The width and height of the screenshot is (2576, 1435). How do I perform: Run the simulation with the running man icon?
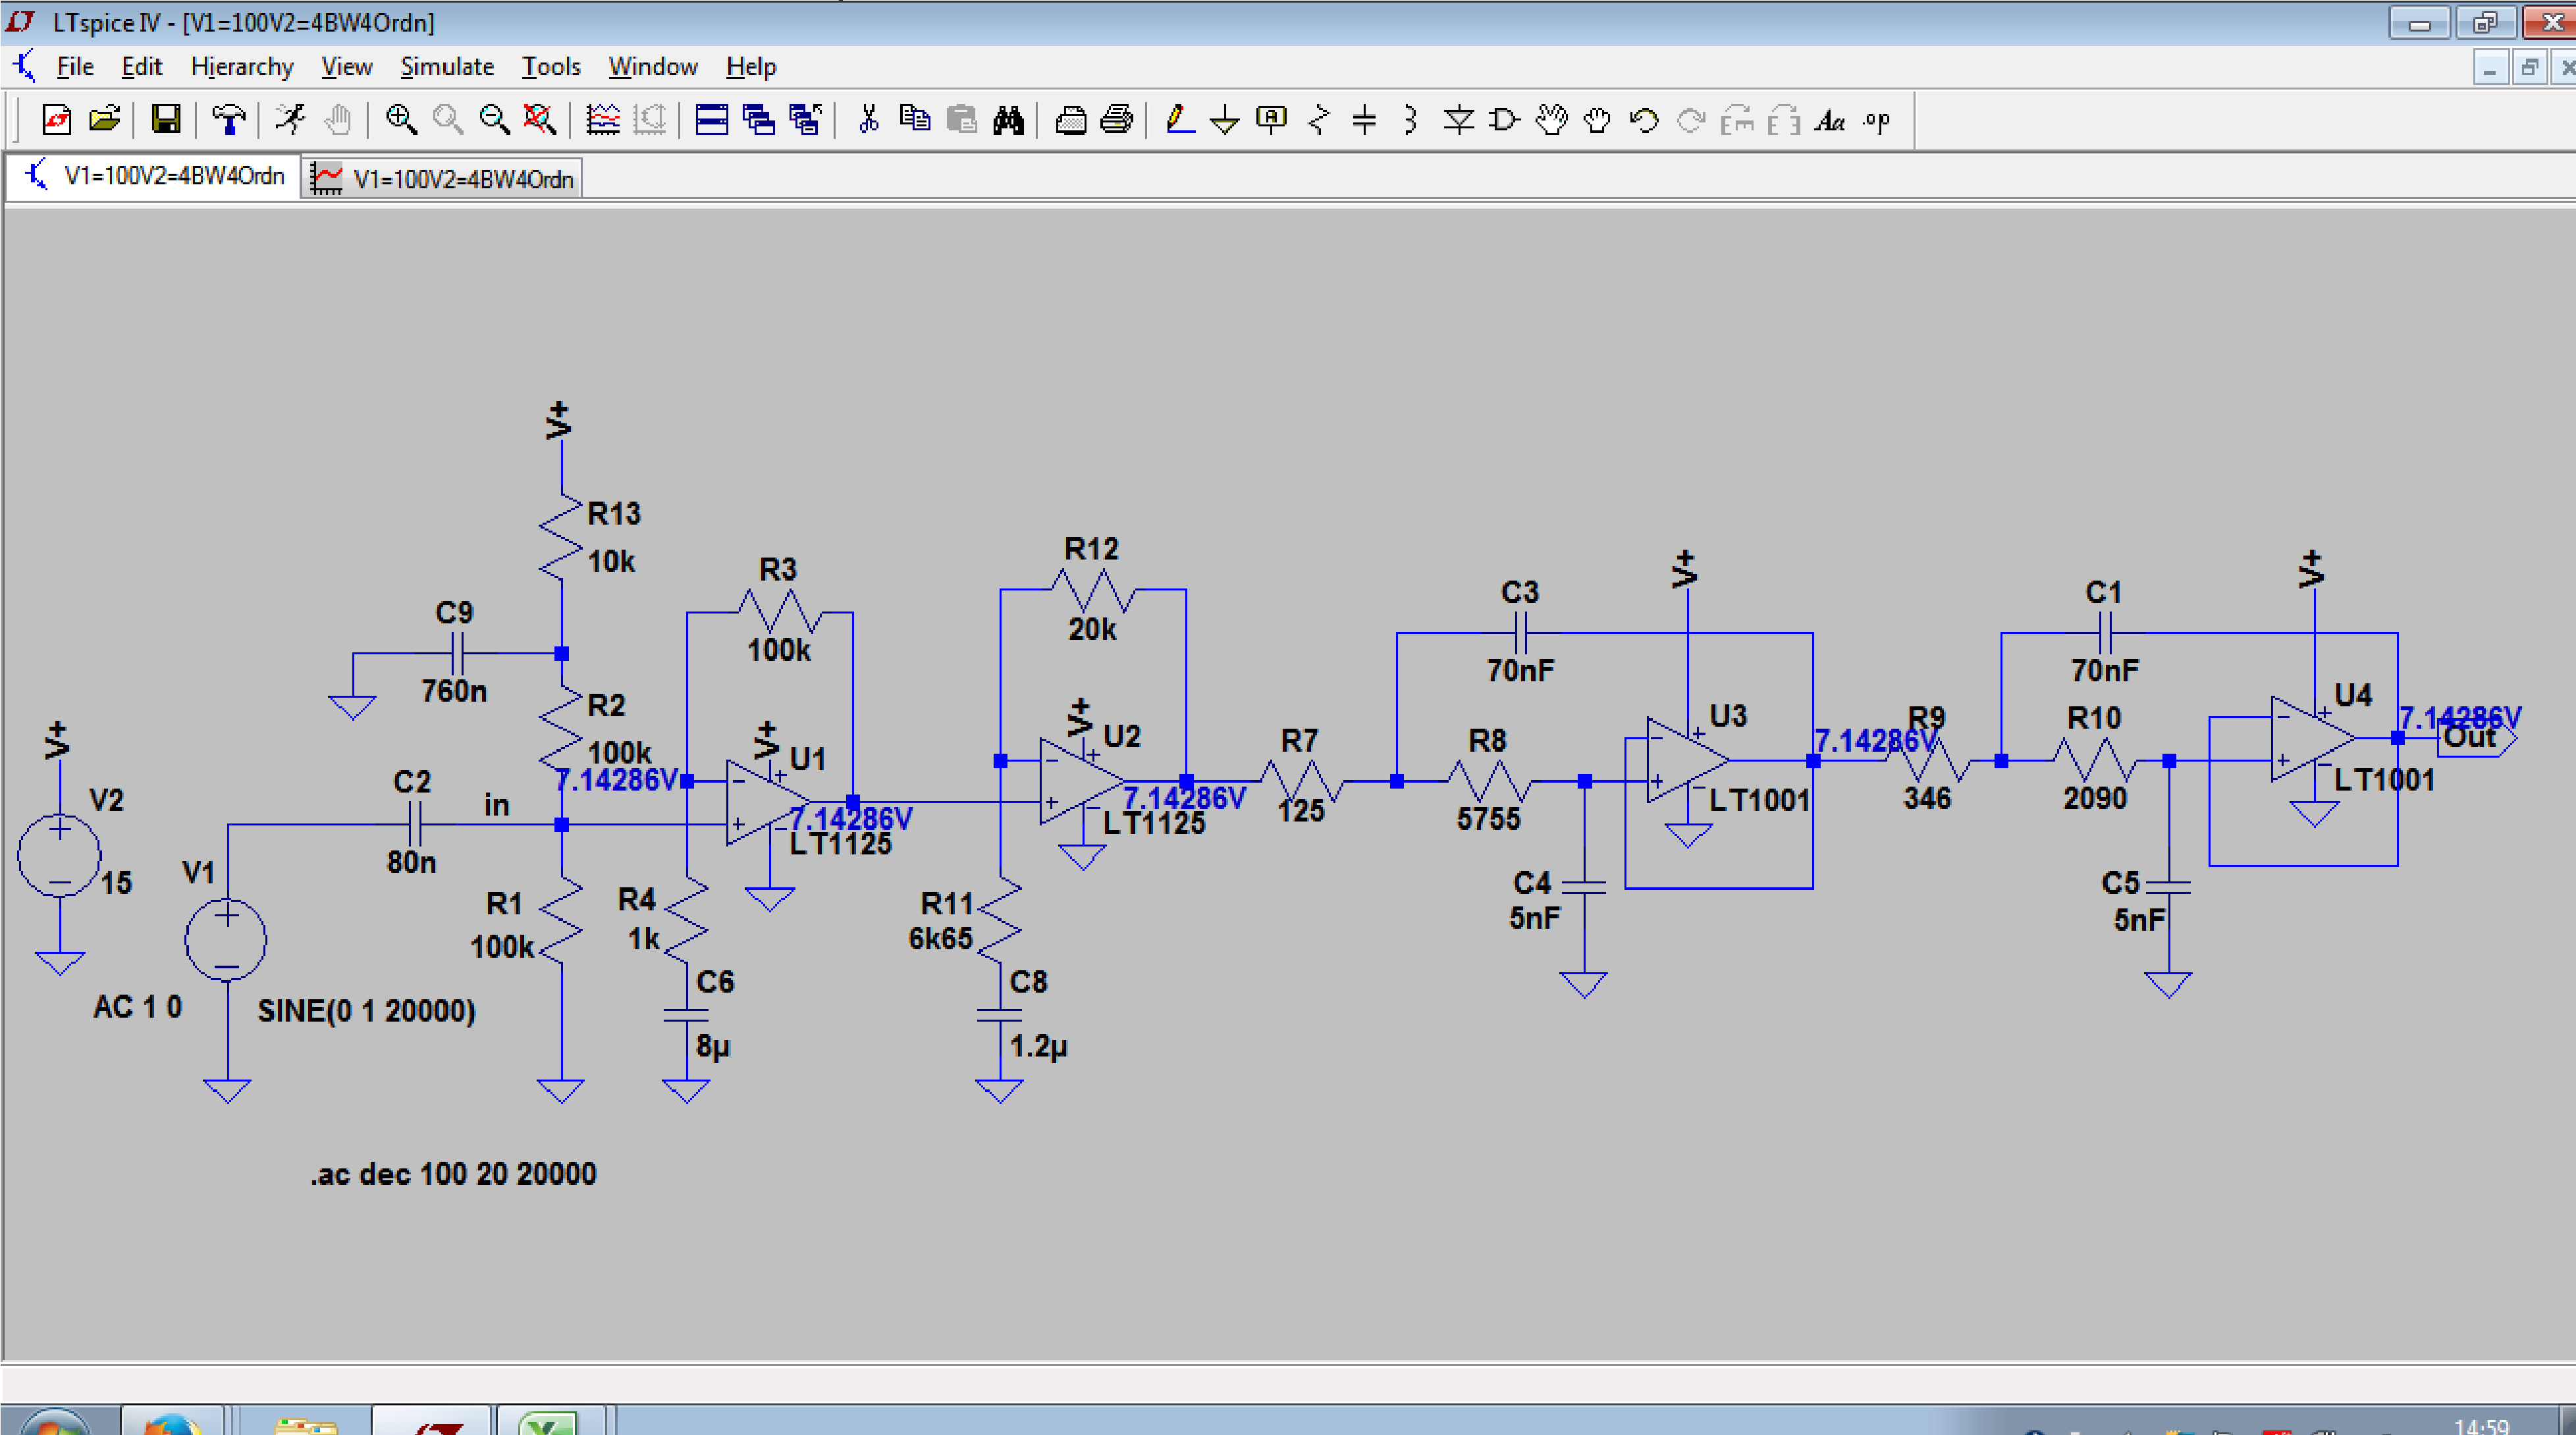290,120
